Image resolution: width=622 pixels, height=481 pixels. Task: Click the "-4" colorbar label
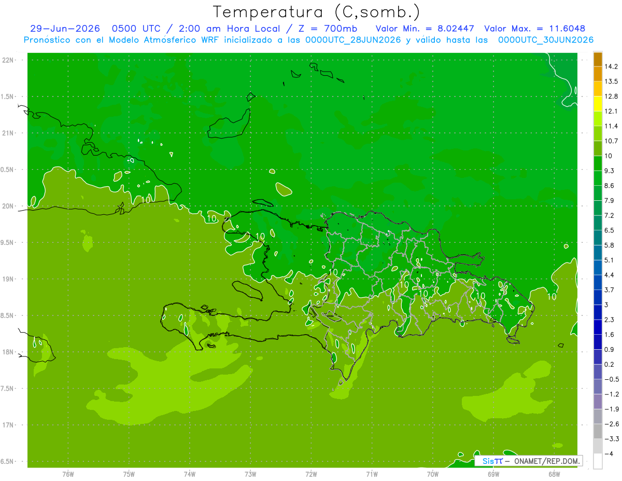(609, 454)
